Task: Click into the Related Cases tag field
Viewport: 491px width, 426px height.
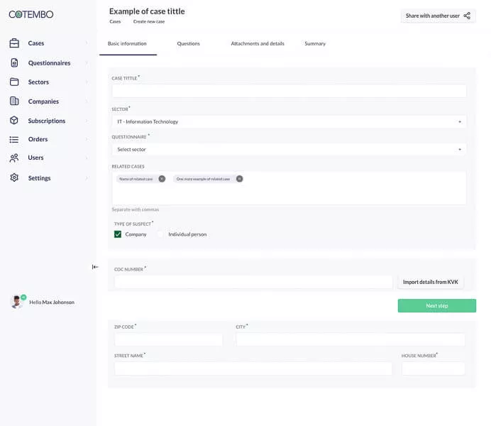Action: click(289, 188)
